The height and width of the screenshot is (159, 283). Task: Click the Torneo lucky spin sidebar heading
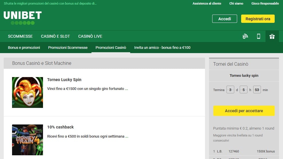[x=244, y=75]
